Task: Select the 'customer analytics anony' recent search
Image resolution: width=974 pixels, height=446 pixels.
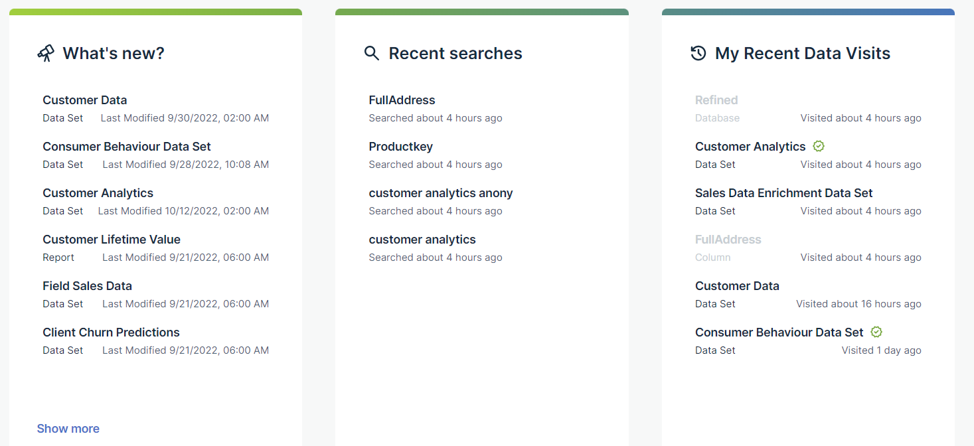Action: (x=440, y=193)
